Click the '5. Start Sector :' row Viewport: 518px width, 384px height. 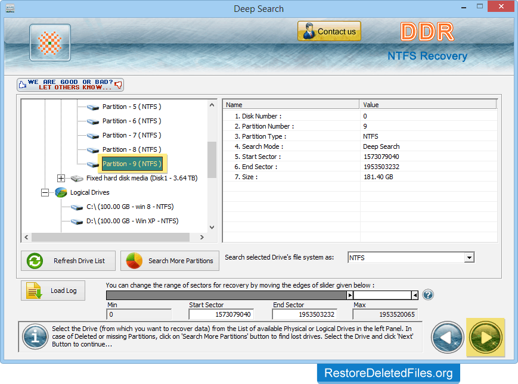point(360,157)
